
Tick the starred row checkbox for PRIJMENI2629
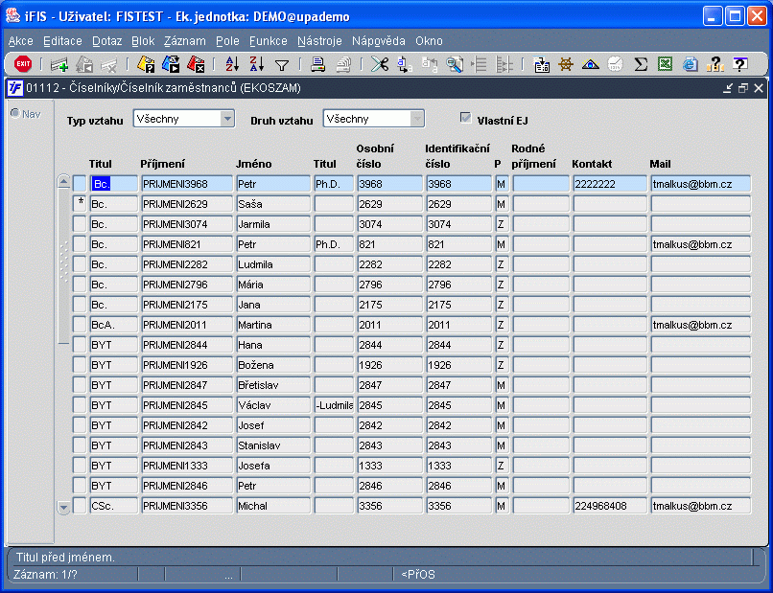(x=80, y=204)
